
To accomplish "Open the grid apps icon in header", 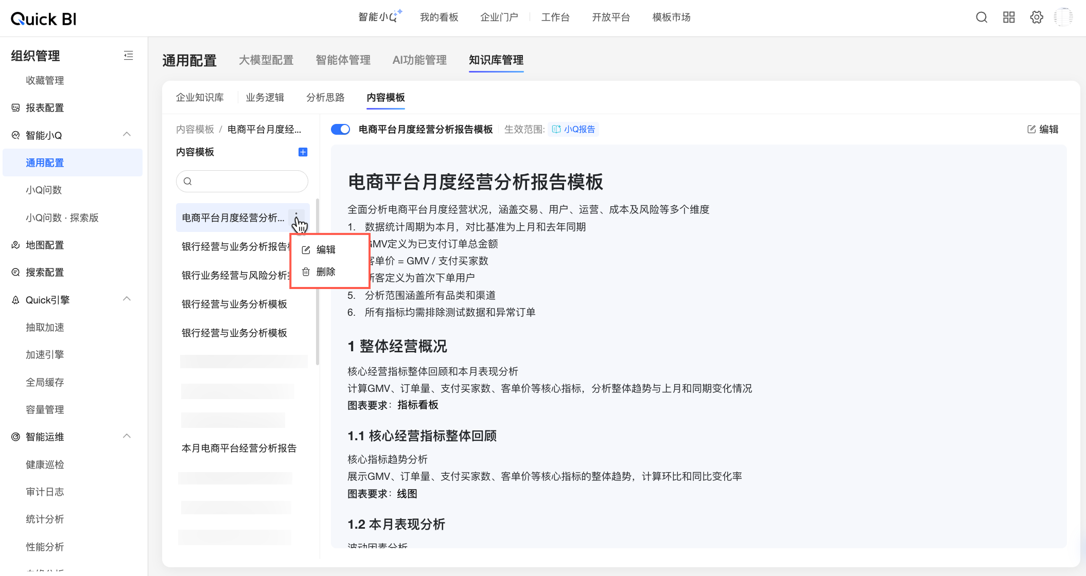I will point(1009,17).
